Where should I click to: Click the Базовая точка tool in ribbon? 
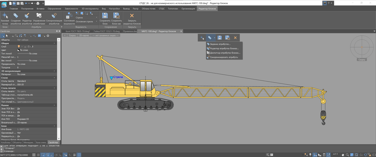click(x=5, y=19)
